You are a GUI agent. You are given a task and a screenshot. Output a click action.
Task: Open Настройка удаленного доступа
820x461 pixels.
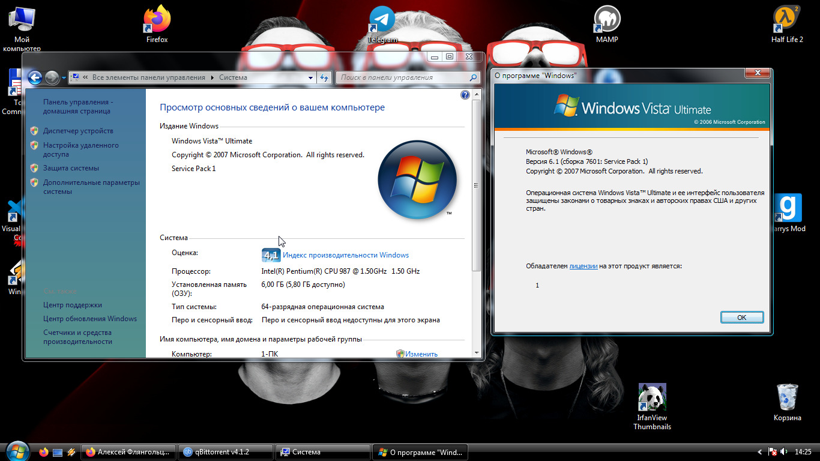click(x=81, y=149)
